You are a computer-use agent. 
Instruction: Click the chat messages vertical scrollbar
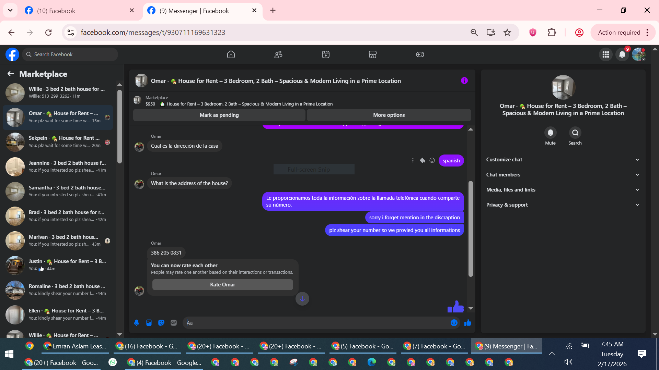point(471,229)
